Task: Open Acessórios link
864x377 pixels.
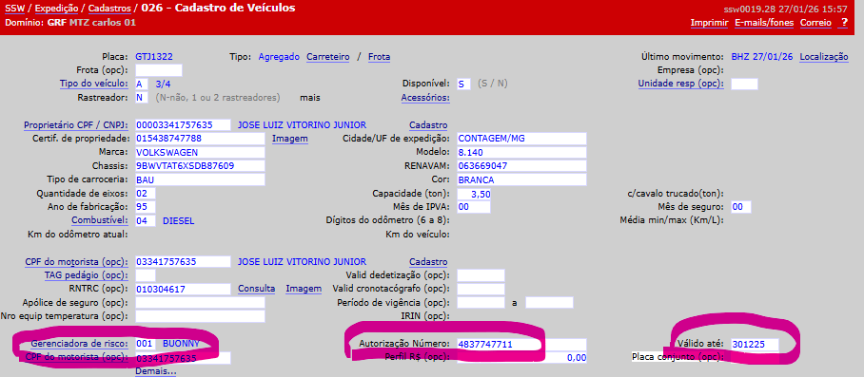Action: click(x=425, y=98)
